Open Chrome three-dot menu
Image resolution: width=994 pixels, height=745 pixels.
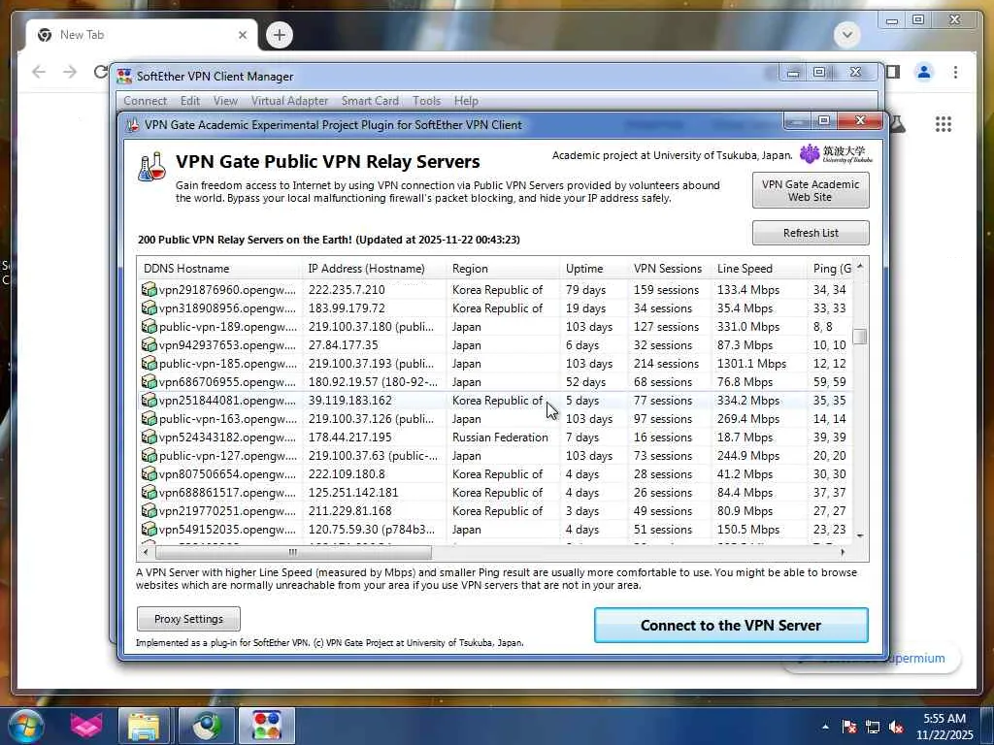[955, 72]
